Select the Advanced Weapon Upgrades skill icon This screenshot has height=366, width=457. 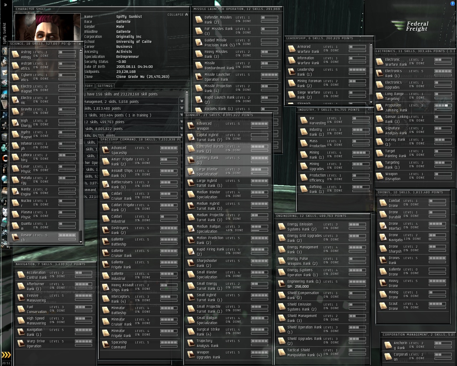(x=191, y=126)
